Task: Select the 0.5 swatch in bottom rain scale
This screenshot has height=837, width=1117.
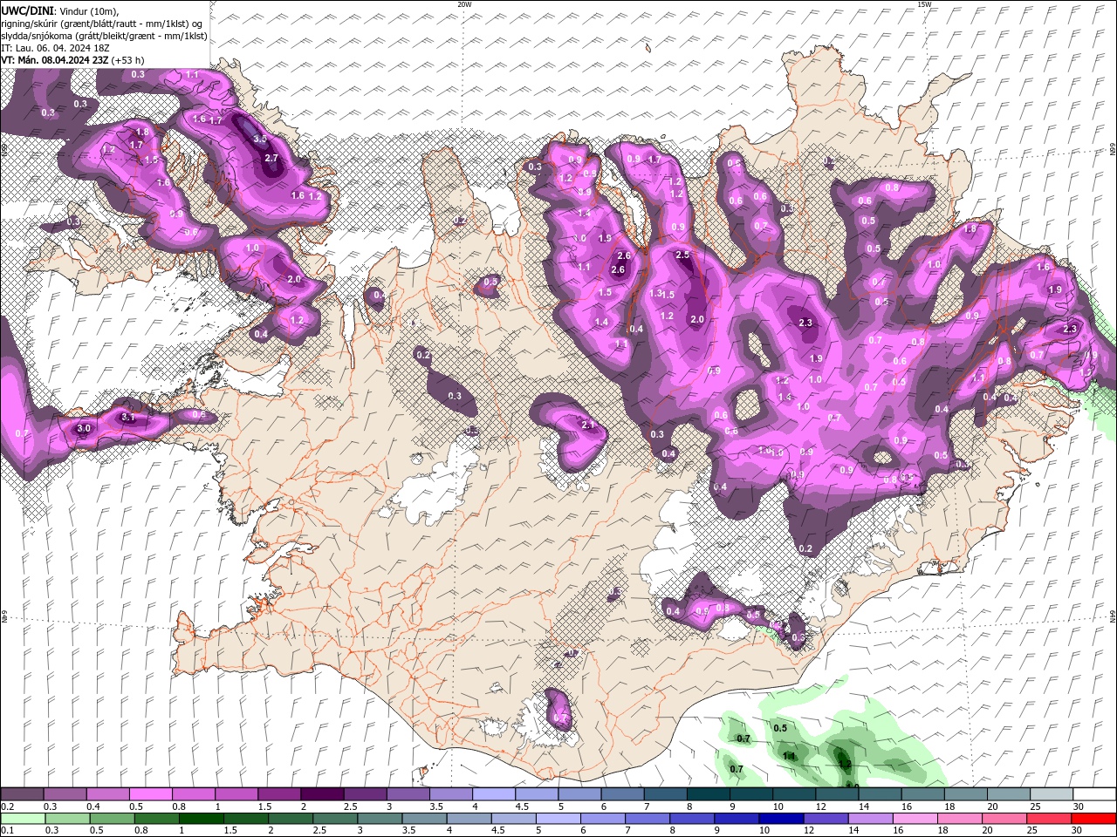Action: click(x=112, y=819)
